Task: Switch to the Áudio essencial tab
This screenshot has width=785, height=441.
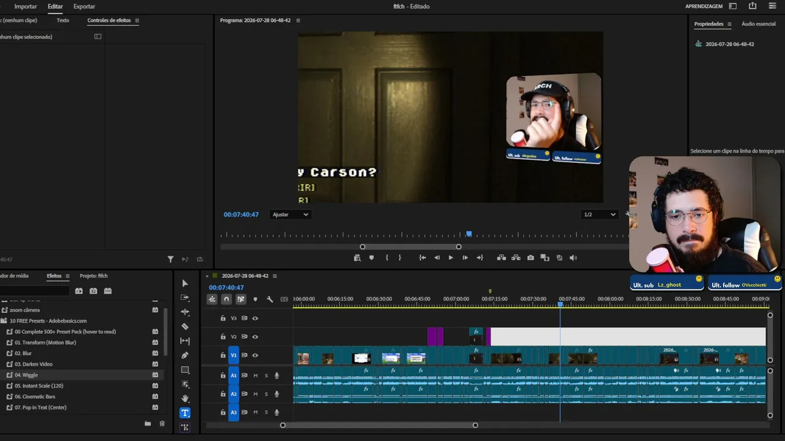Action: [x=759, y=24]
